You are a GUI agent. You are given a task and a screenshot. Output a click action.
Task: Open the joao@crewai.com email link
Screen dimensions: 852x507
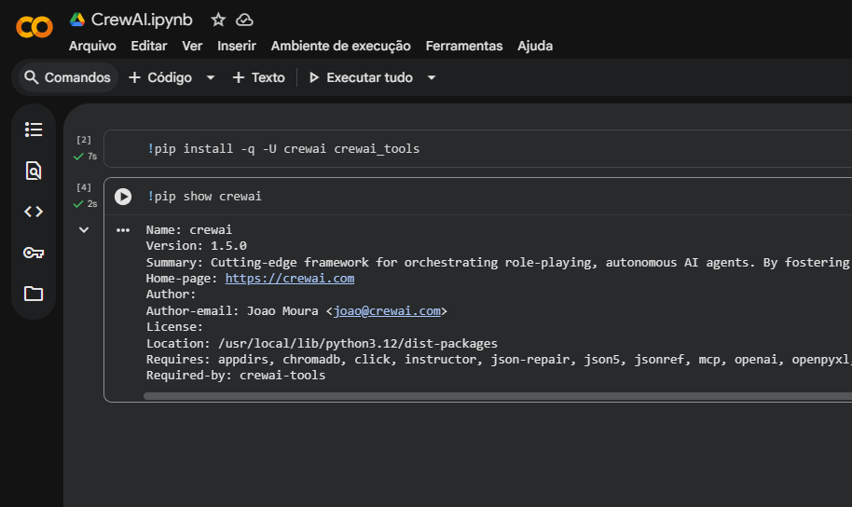387,311
